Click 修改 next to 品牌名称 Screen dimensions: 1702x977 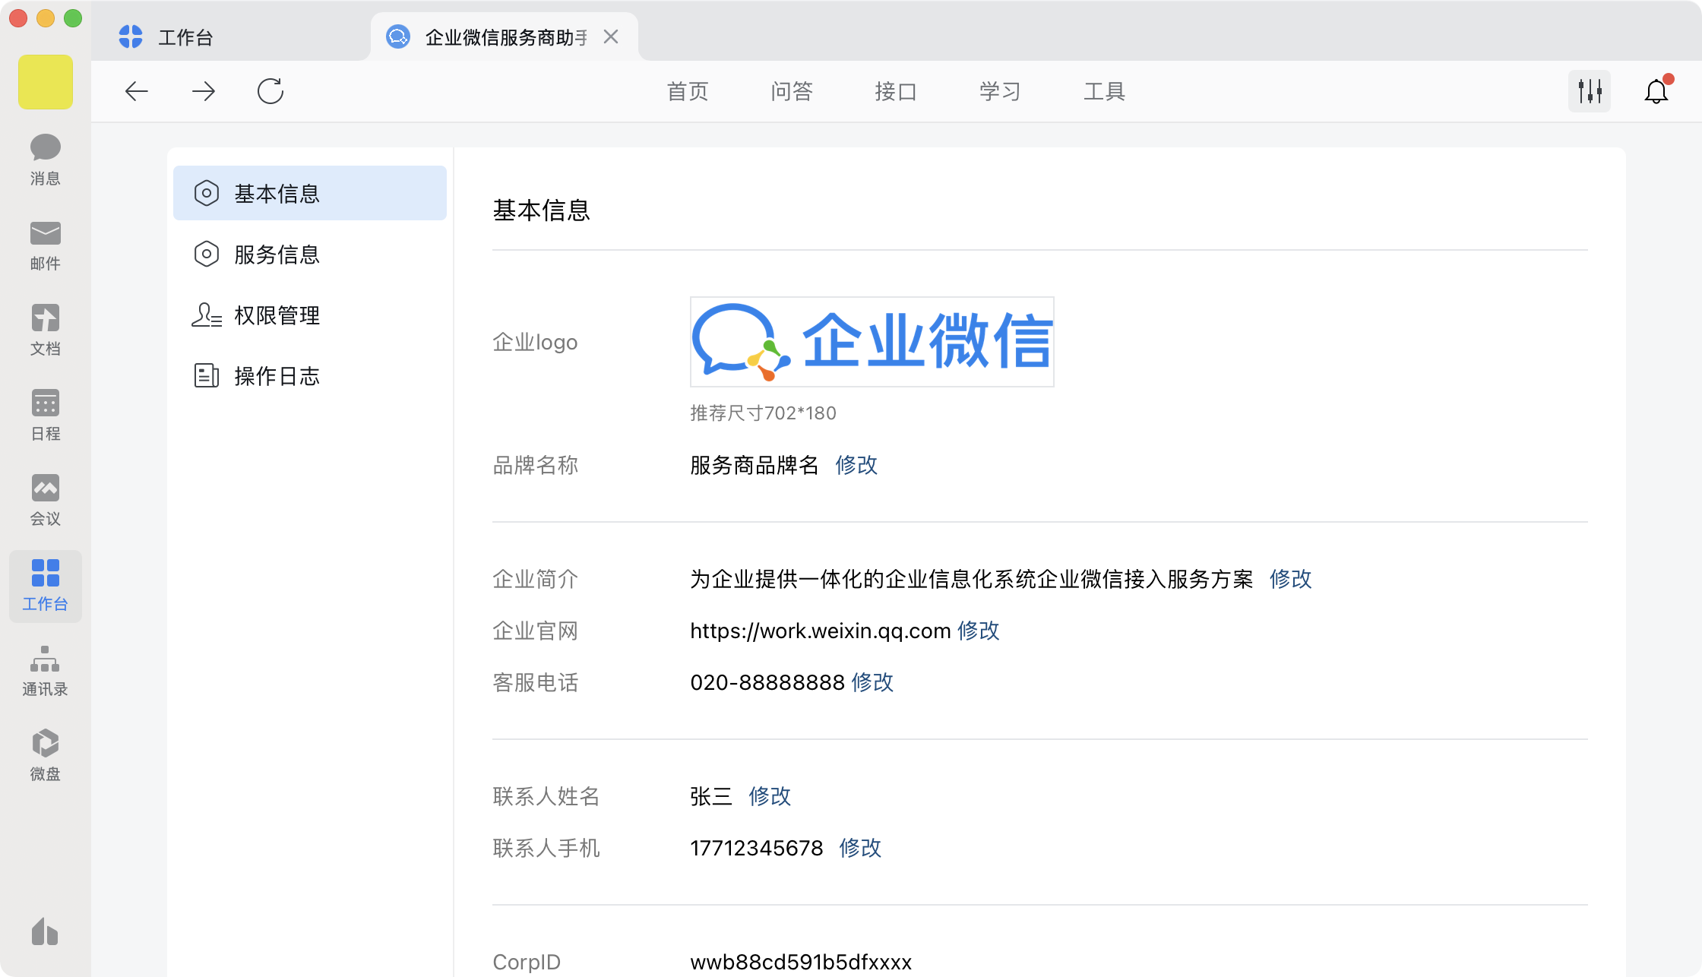[856, 465]
